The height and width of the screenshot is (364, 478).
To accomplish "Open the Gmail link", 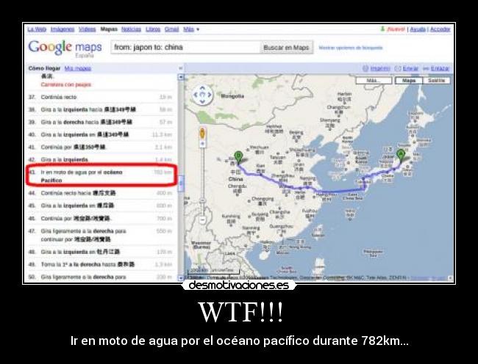I will click(171, 29).
